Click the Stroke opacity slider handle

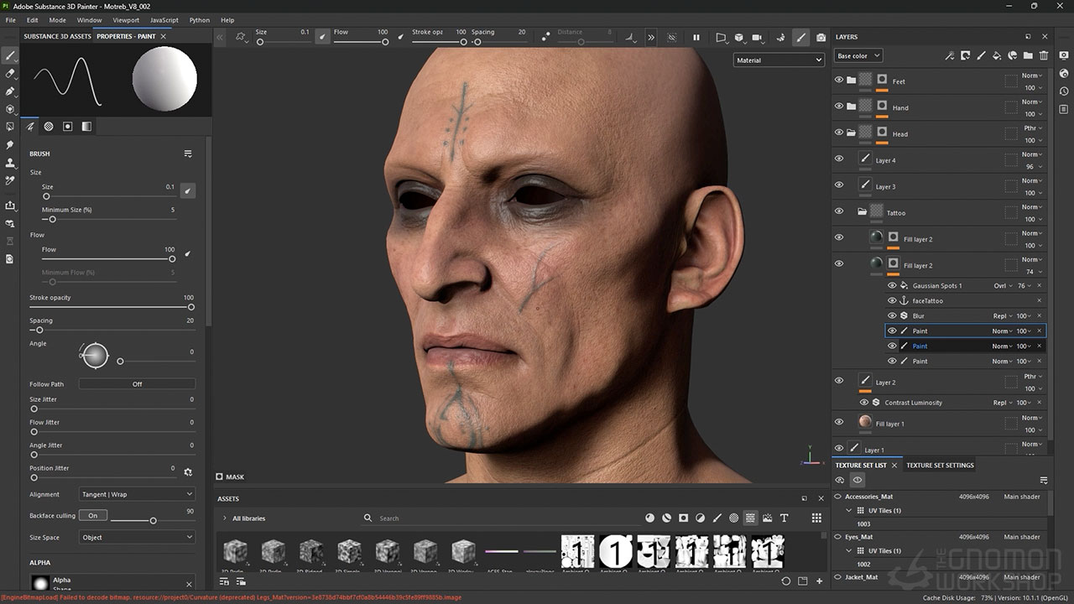pyautogui.click(x=191, y=307)
